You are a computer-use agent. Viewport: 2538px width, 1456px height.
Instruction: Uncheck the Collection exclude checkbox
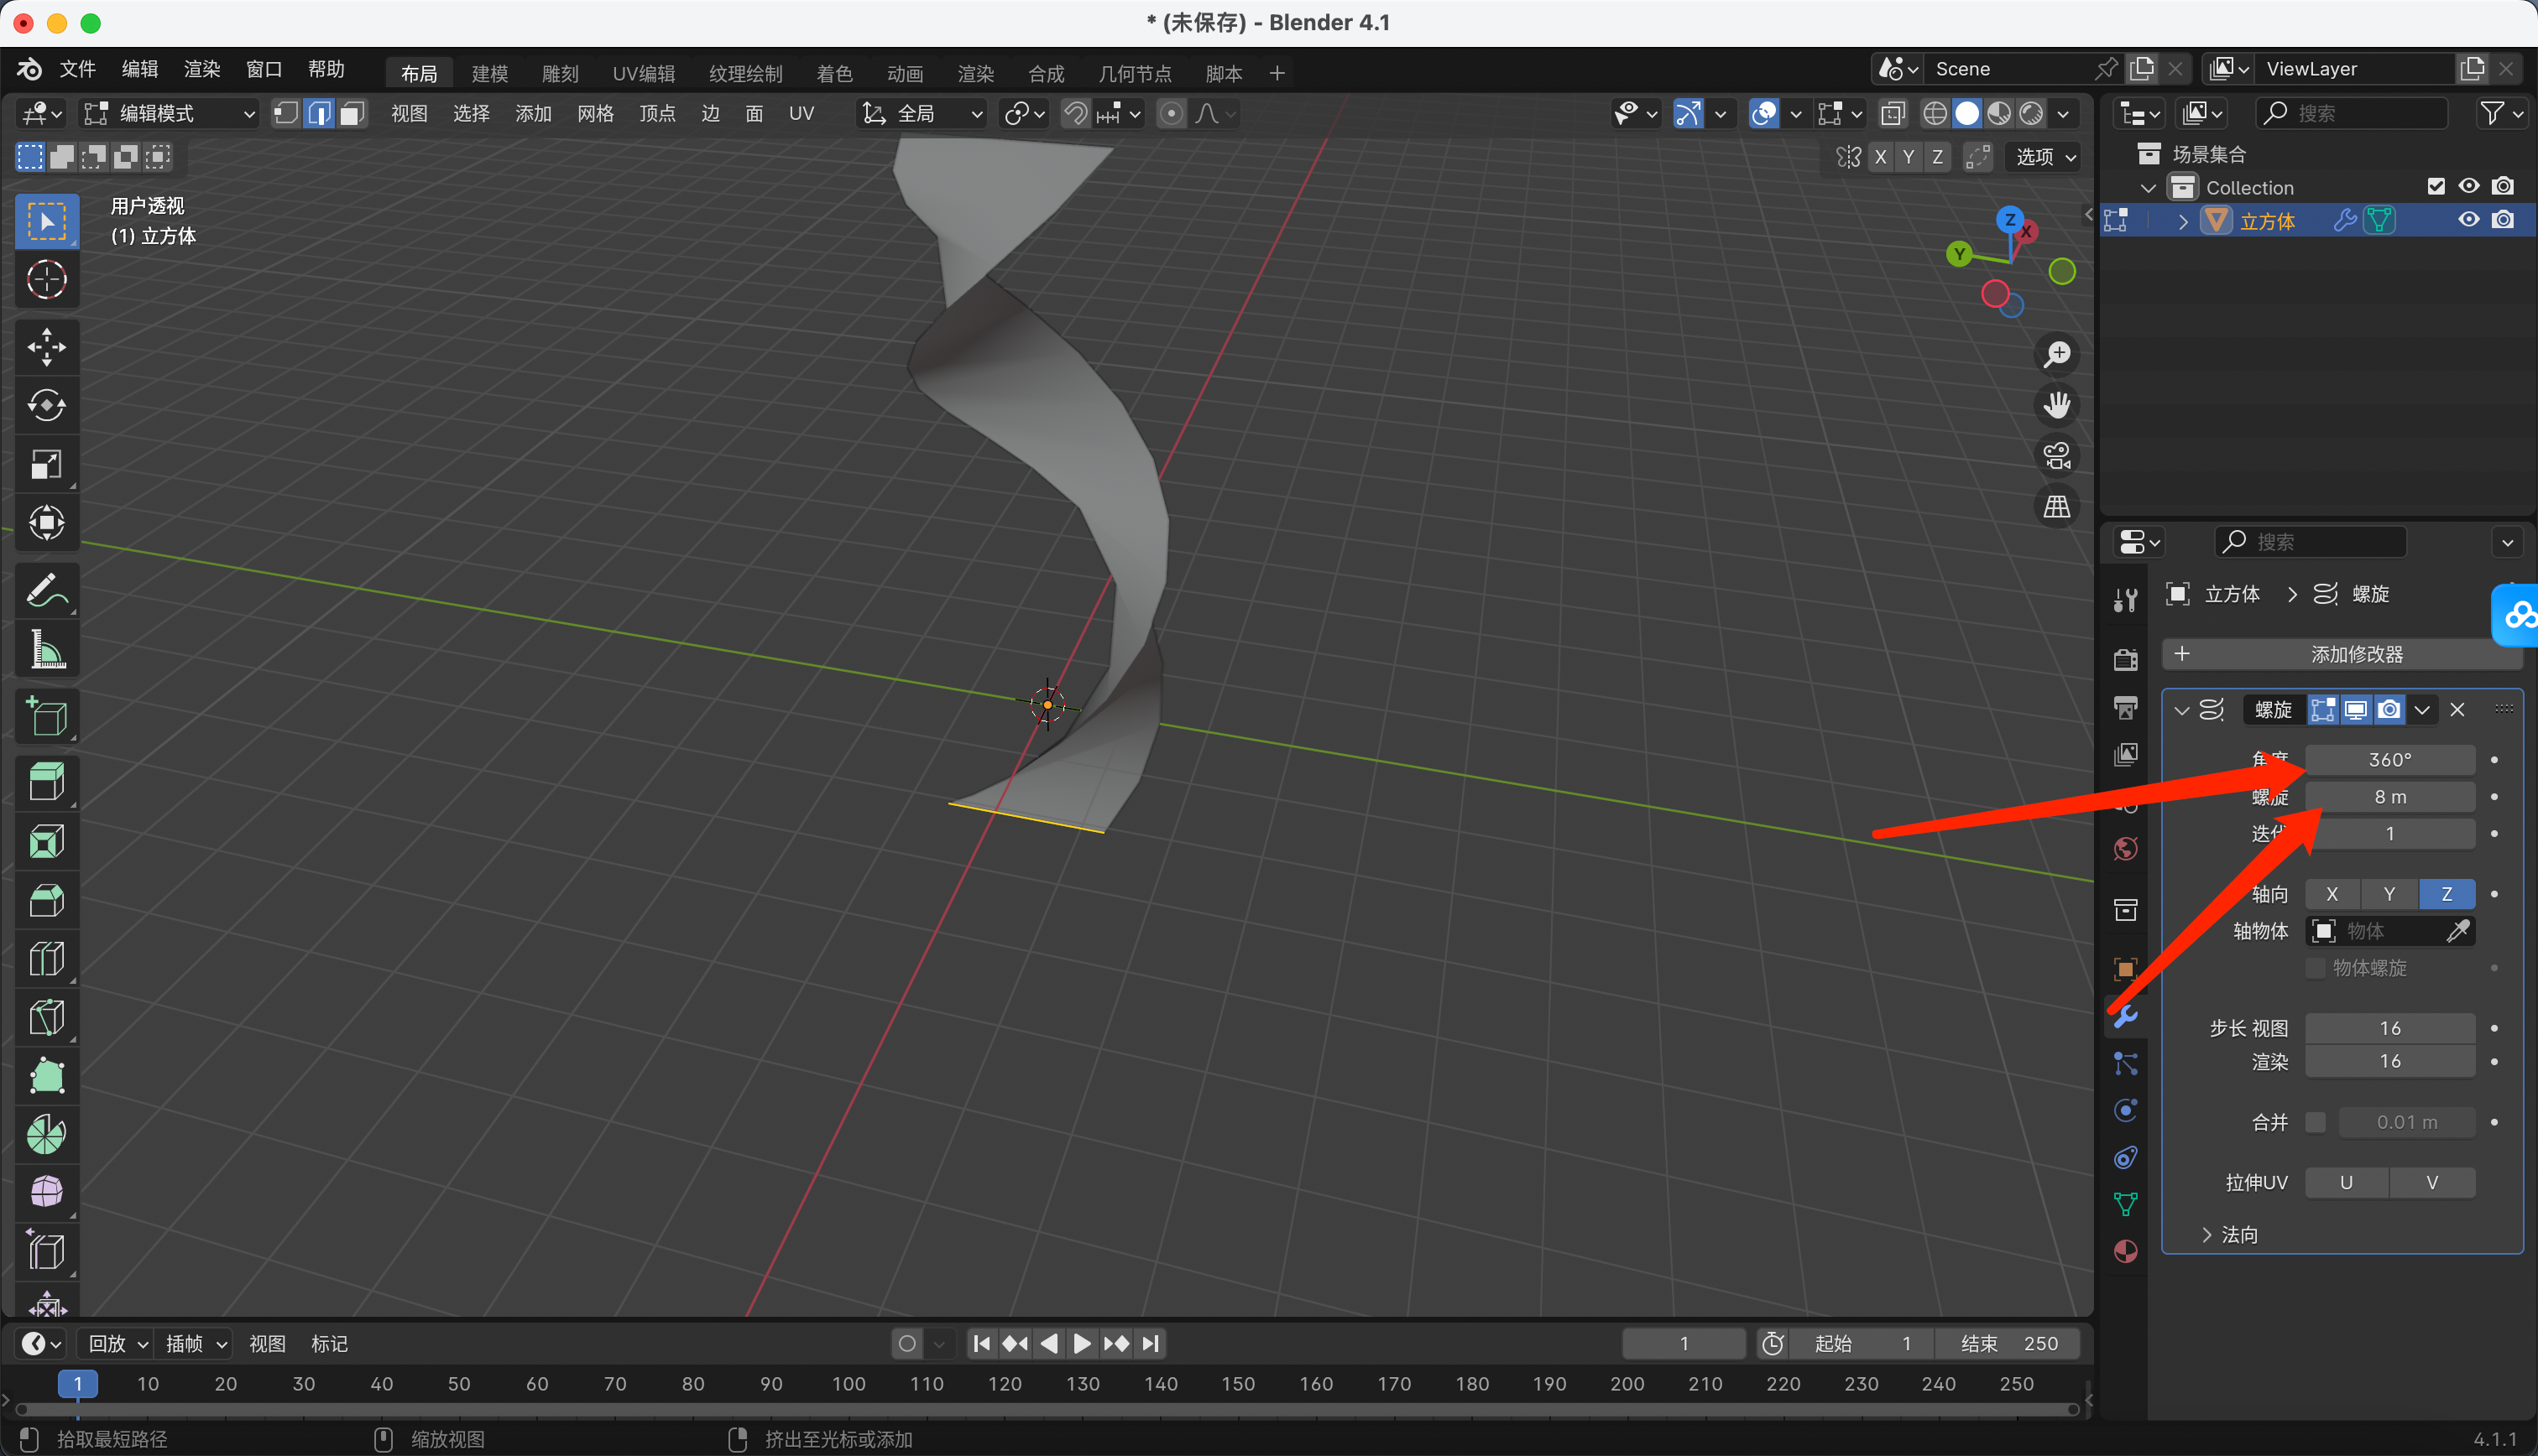click(x=2436, y=187)
